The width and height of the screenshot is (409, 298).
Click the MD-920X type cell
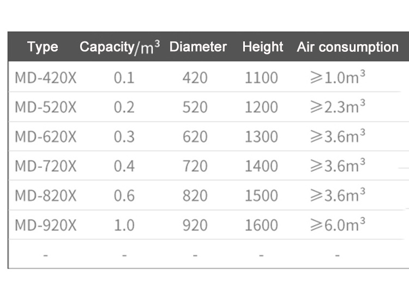click(x=46, y=224)
